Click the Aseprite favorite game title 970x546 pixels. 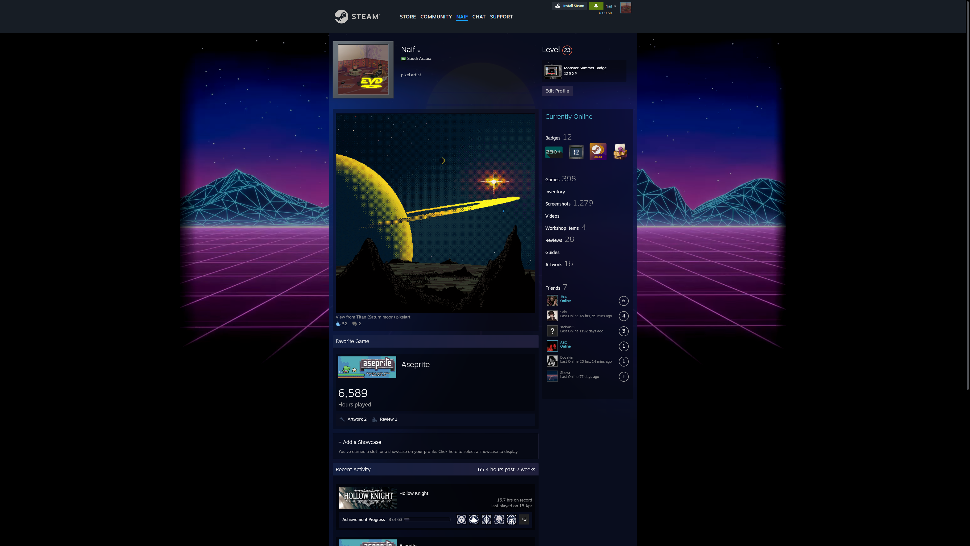(415, 364)
